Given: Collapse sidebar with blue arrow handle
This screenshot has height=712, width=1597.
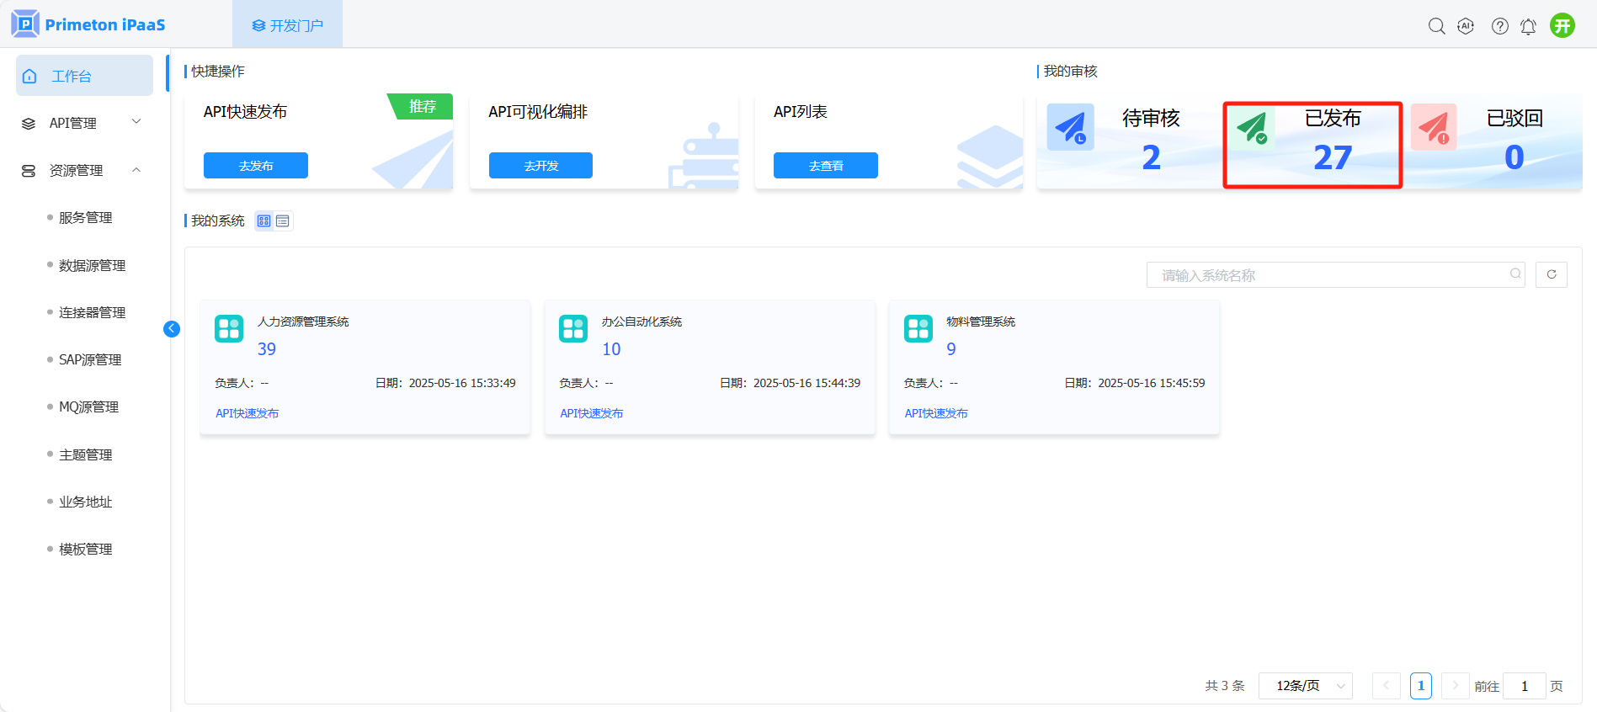Looking at the screenshot, I should point(172,329).
